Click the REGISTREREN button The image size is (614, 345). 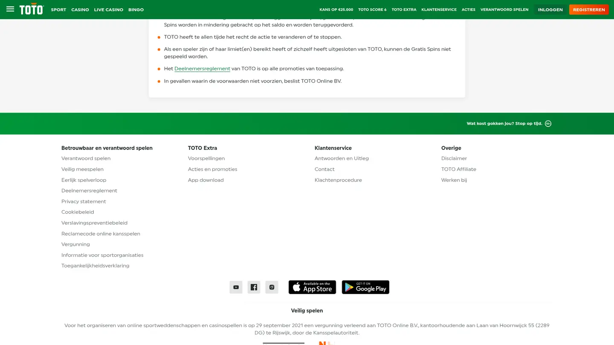tap(589, 9)
